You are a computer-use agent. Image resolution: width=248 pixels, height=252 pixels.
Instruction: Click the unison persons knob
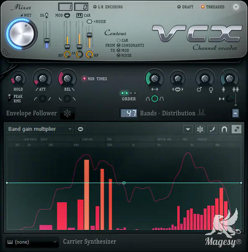[229, 79]
